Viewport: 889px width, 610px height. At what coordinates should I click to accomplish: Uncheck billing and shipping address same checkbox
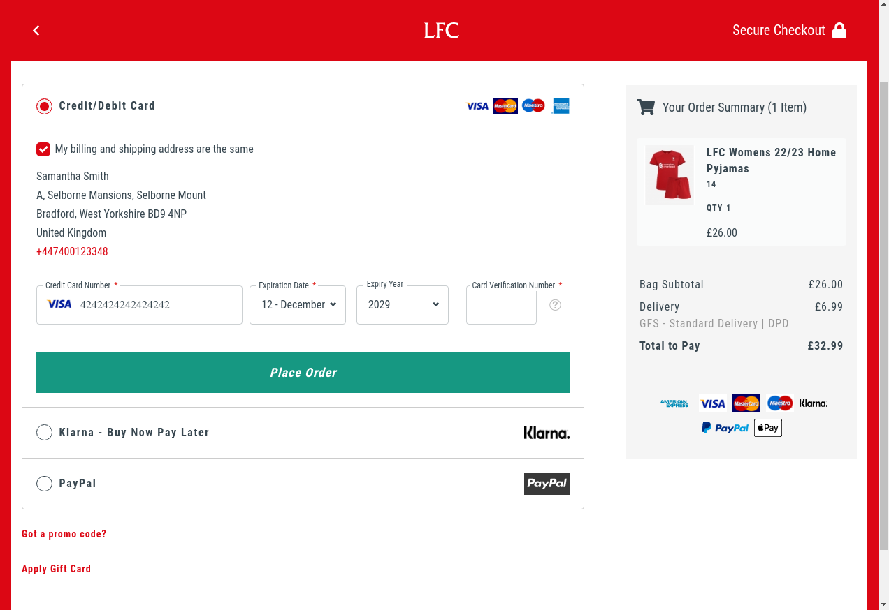43,149
